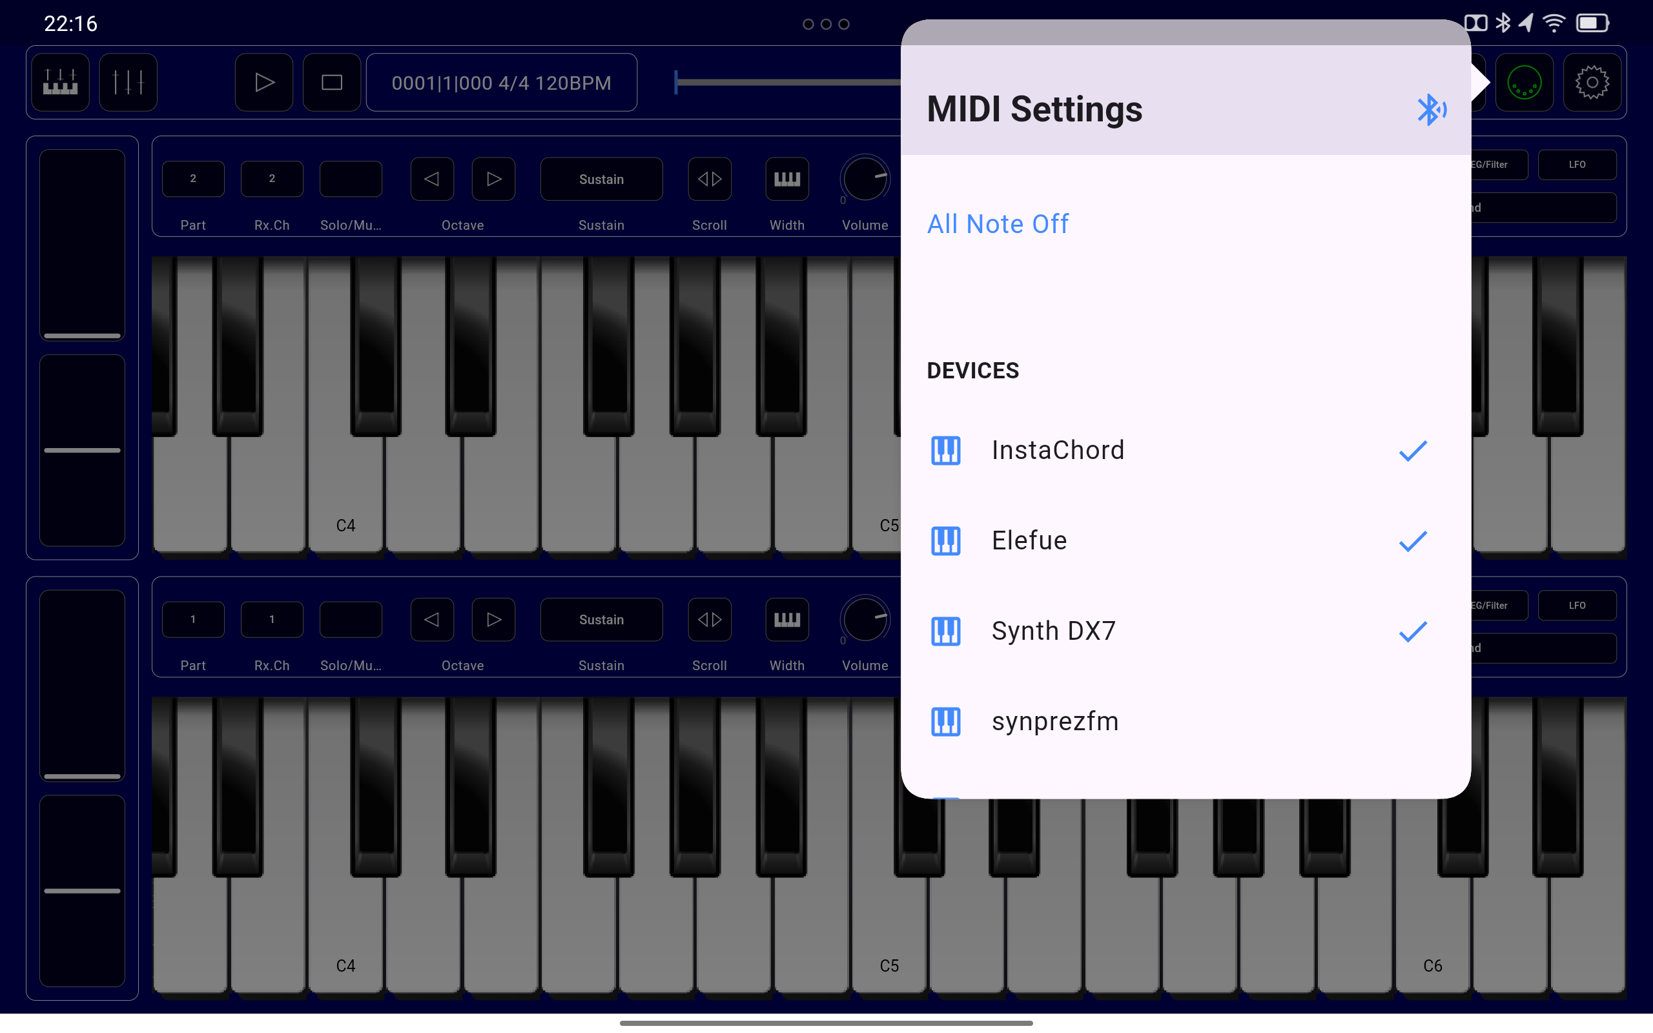
Task: Open Part selector showing 1 in lower keyboard
Action: [x=193, y=620]
